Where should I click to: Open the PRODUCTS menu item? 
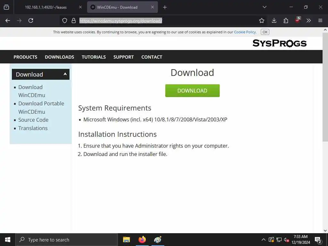pyautogui.click(x=25, y=57)
